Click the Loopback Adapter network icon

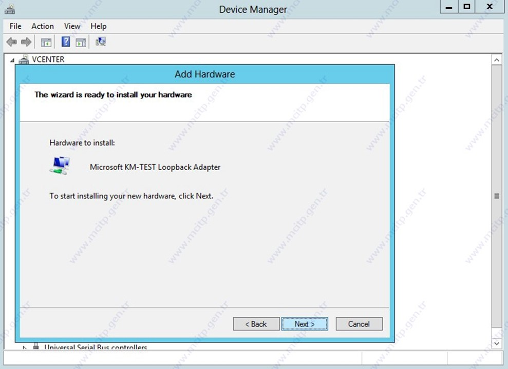[x=60, y=166]
